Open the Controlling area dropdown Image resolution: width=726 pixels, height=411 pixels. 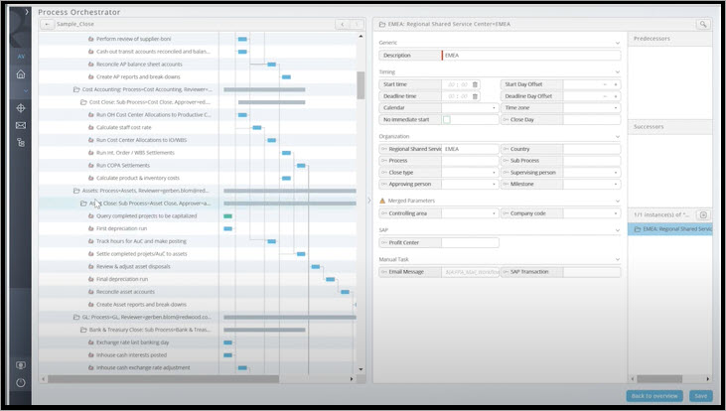[494, 213]
